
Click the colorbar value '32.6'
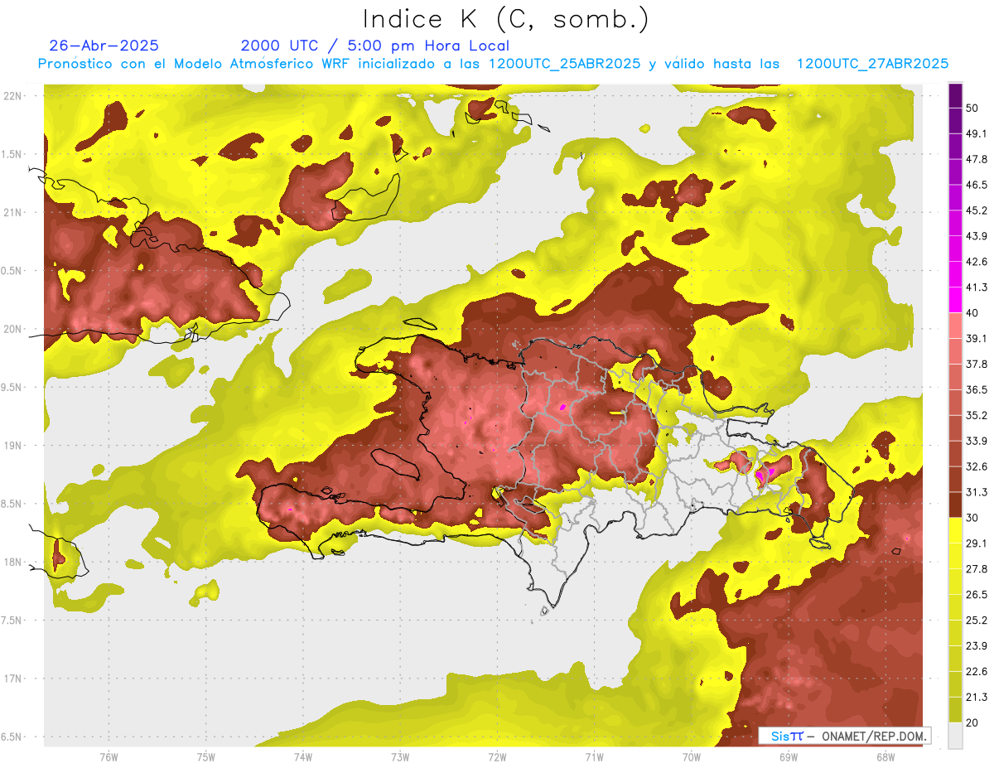977,466
